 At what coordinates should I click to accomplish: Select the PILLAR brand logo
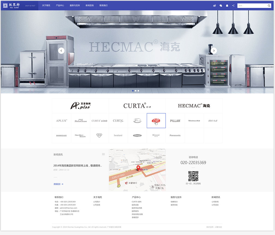(175, 121)
